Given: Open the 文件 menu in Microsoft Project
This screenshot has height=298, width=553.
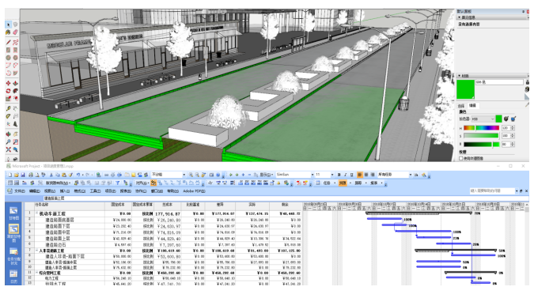Looking at the screenshot, I should [x=19, y=191].
